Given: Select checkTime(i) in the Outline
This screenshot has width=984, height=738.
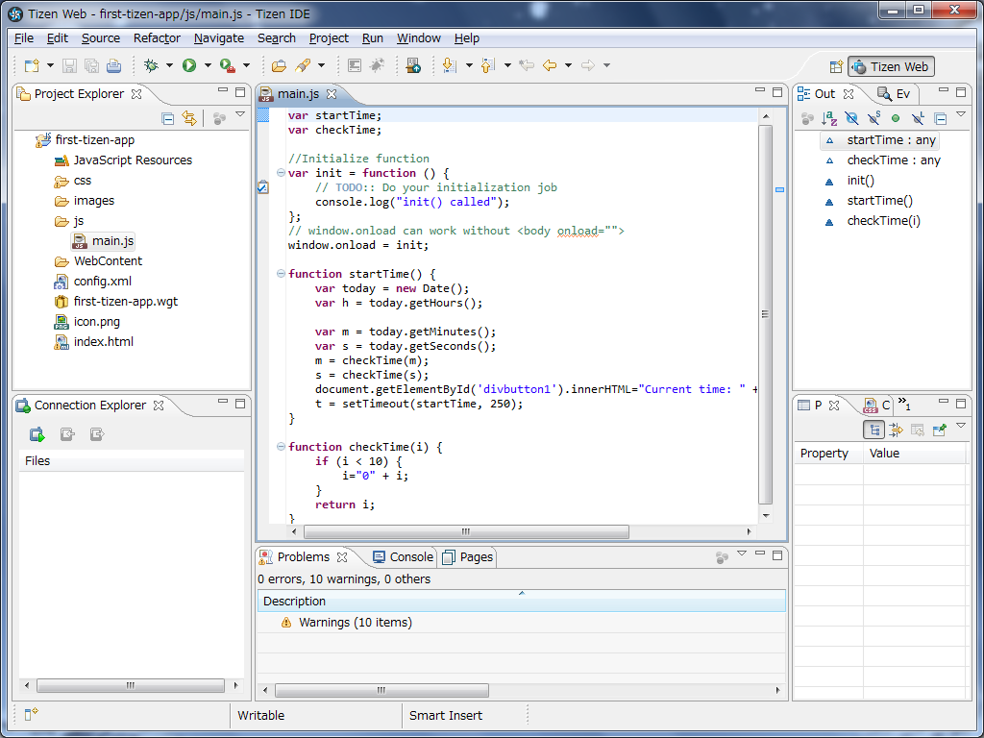Looking at the screenshot, I should (x=873, y=221).
